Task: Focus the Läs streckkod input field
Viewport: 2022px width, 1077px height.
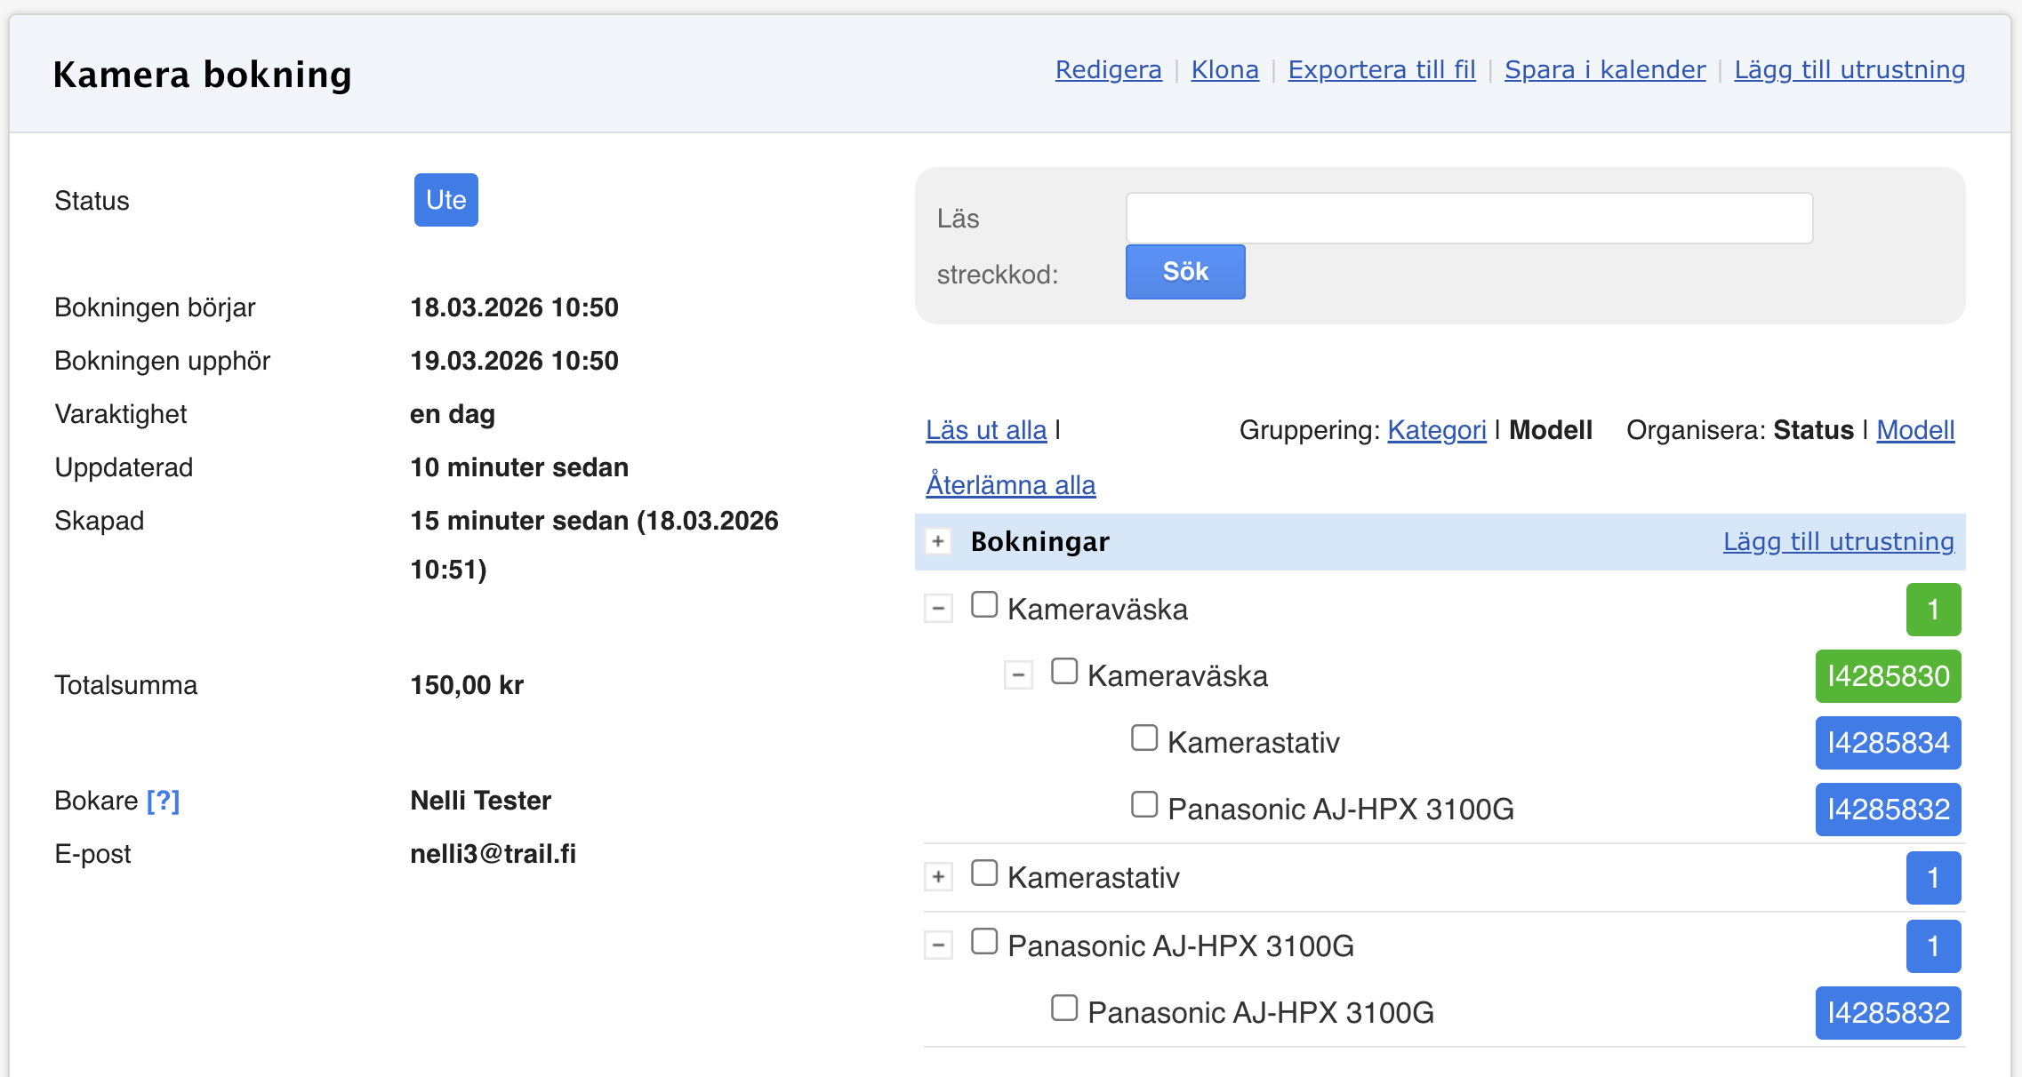Action: coord(1469,219)
